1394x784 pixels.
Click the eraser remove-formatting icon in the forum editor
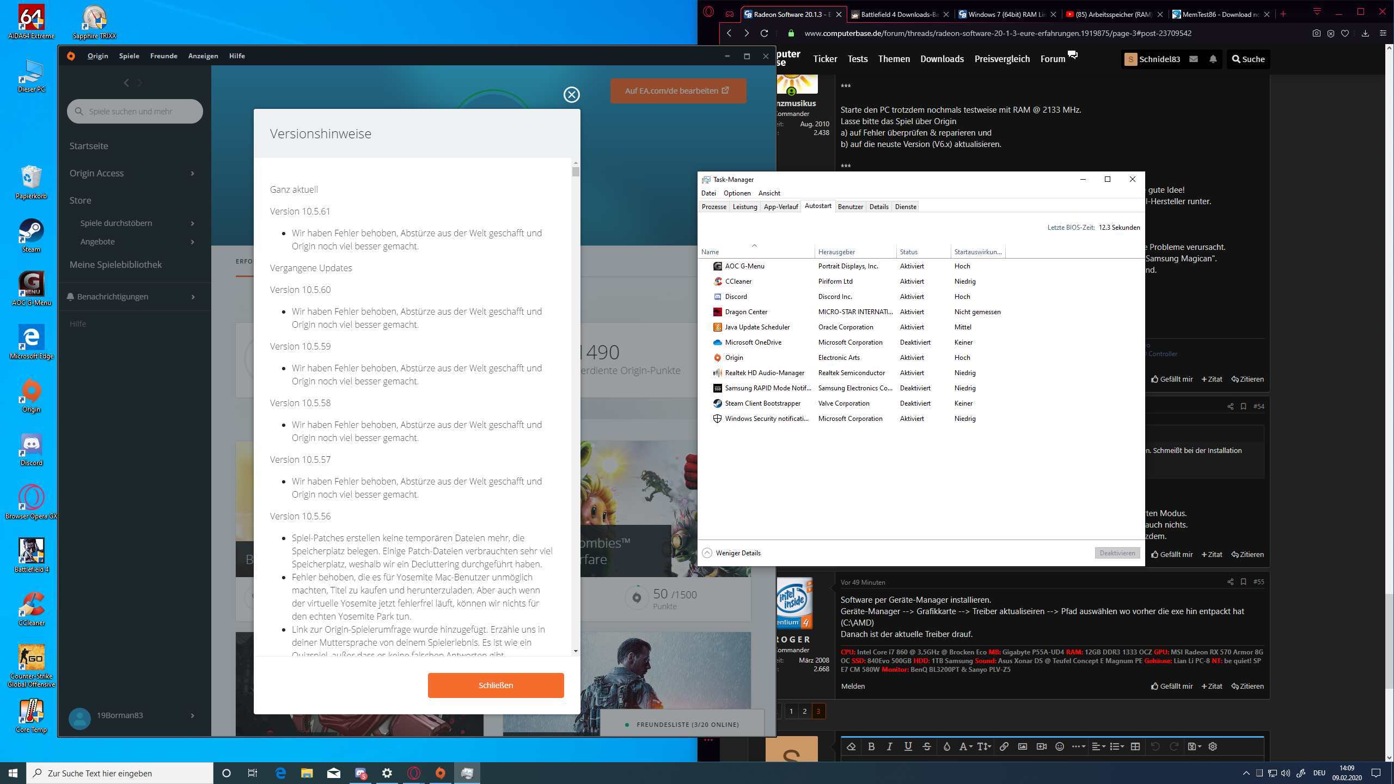click(x=852, y=746)
